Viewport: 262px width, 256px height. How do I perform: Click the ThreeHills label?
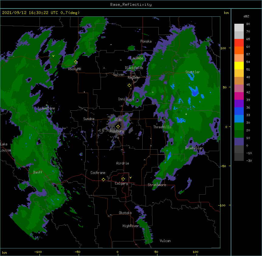[x=162, y=127]
